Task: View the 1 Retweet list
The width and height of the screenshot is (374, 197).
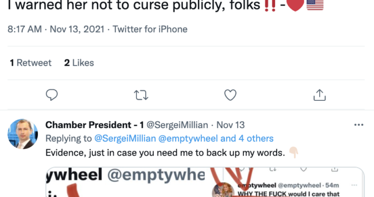Action: [x=31, y=63]
